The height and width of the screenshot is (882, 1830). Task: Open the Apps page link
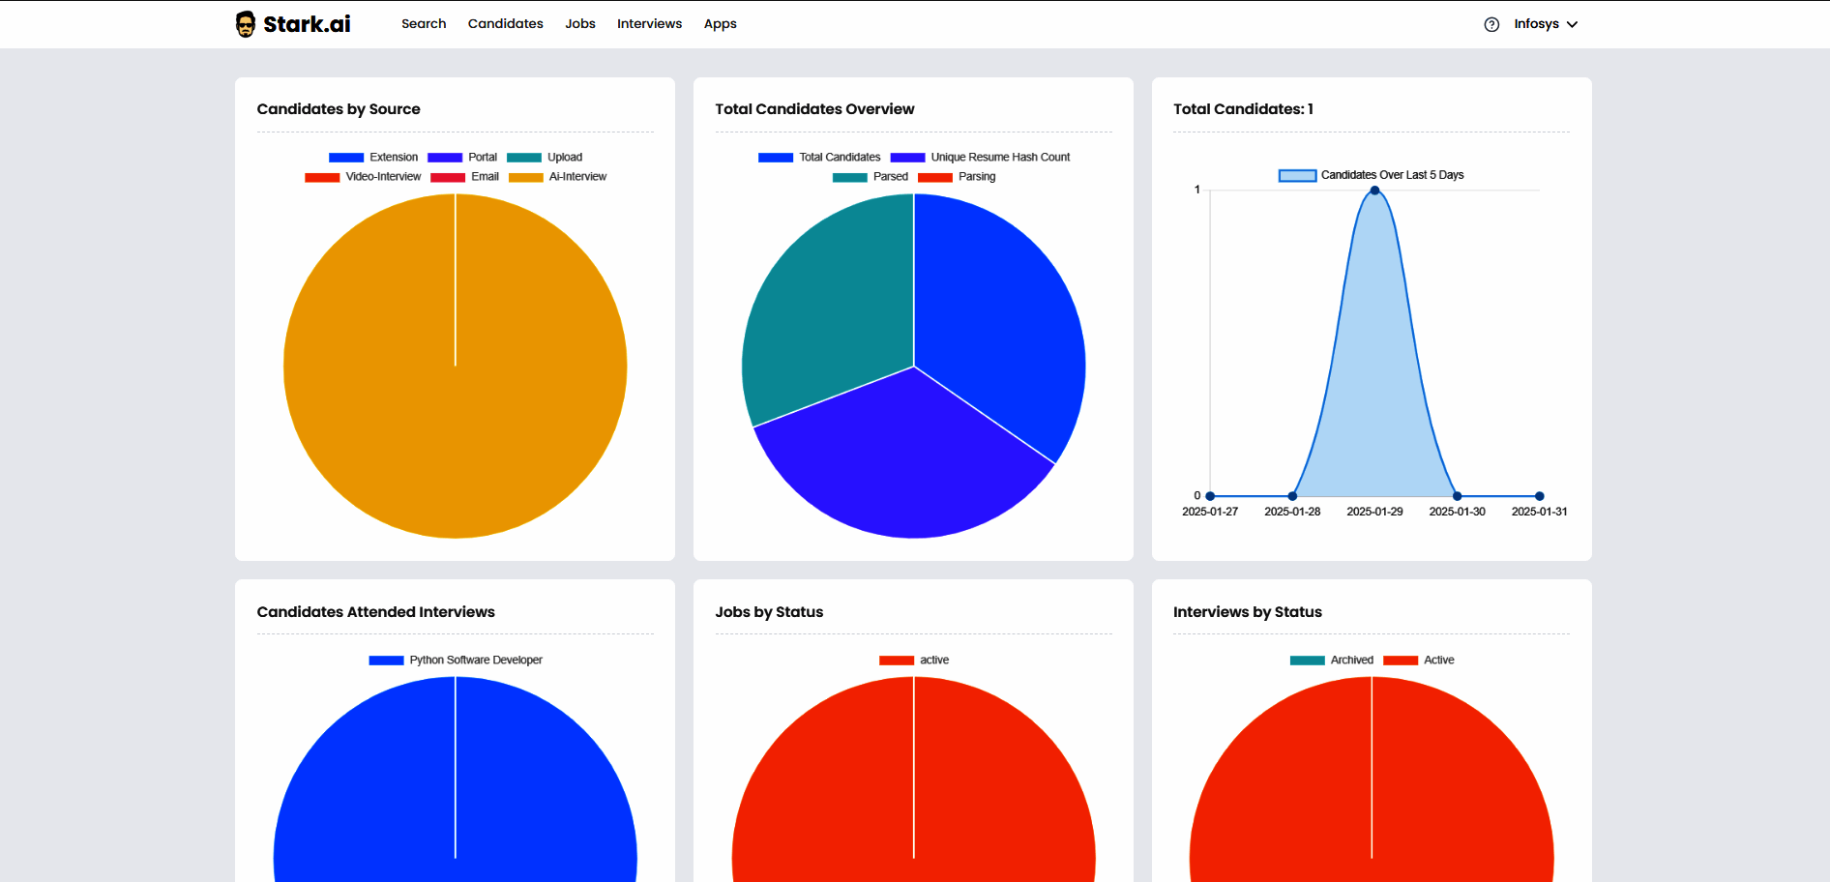point(720,23)
